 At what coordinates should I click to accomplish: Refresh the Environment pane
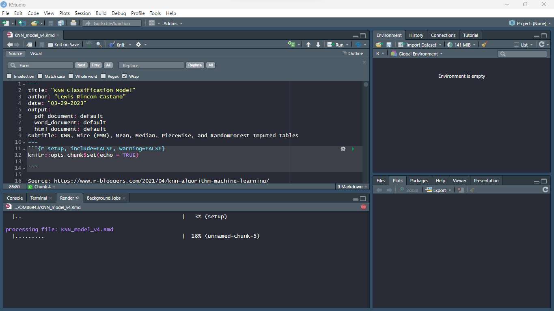point(541,45)
